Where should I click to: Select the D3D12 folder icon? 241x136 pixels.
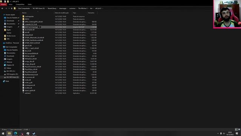tap(23, 19)
